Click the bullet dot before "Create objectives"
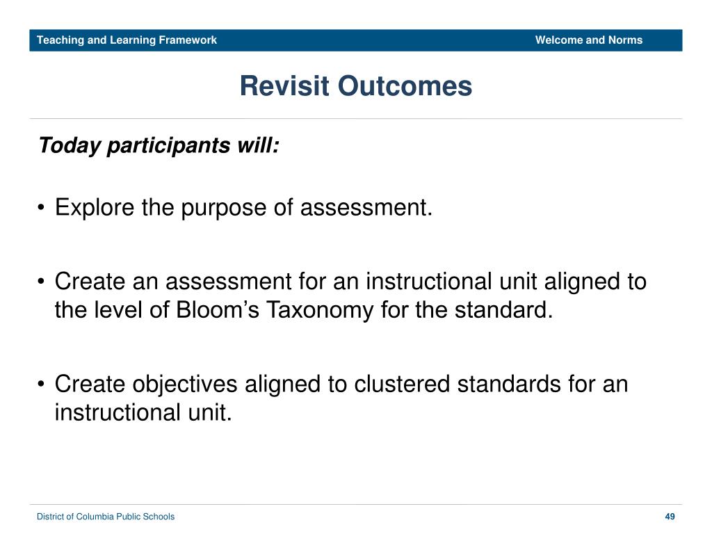712x534 pixels. pos(41,384)
